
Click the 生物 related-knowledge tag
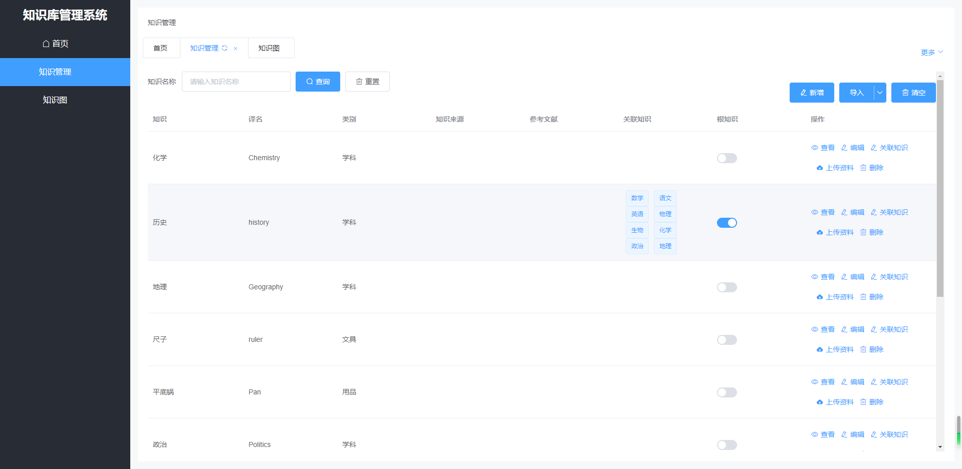point(637,230)
